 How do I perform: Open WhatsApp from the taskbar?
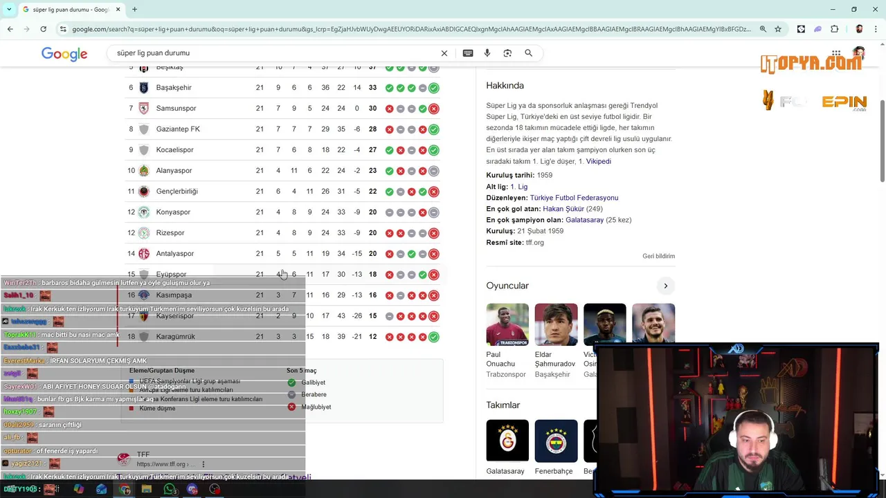[x=170, y=489]
